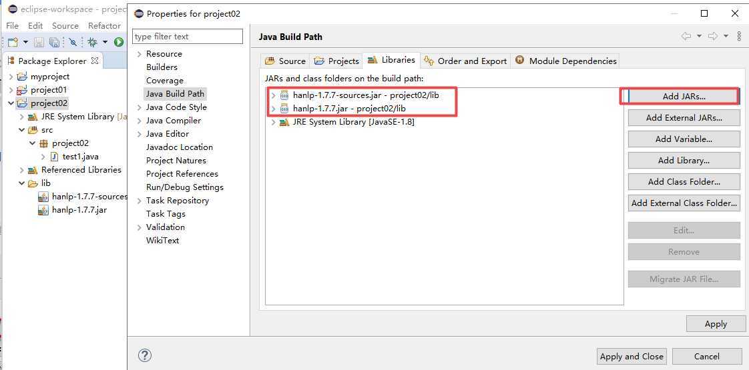Select Task Tags in properties list
The width and height of the screenshot is (749, 370).
click(x=166, y=214)
